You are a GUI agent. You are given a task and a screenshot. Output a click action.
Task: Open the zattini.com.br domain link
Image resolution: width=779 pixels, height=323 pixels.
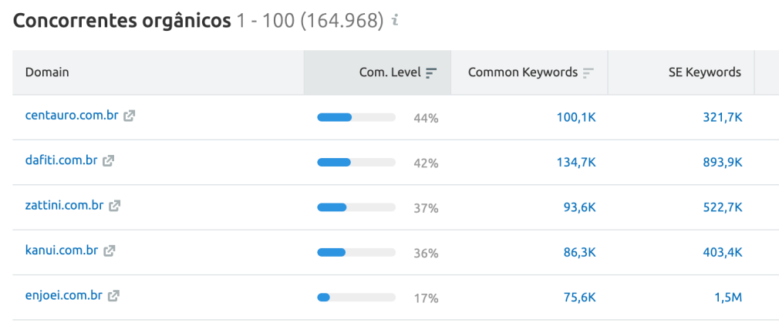tap(65, 206)
